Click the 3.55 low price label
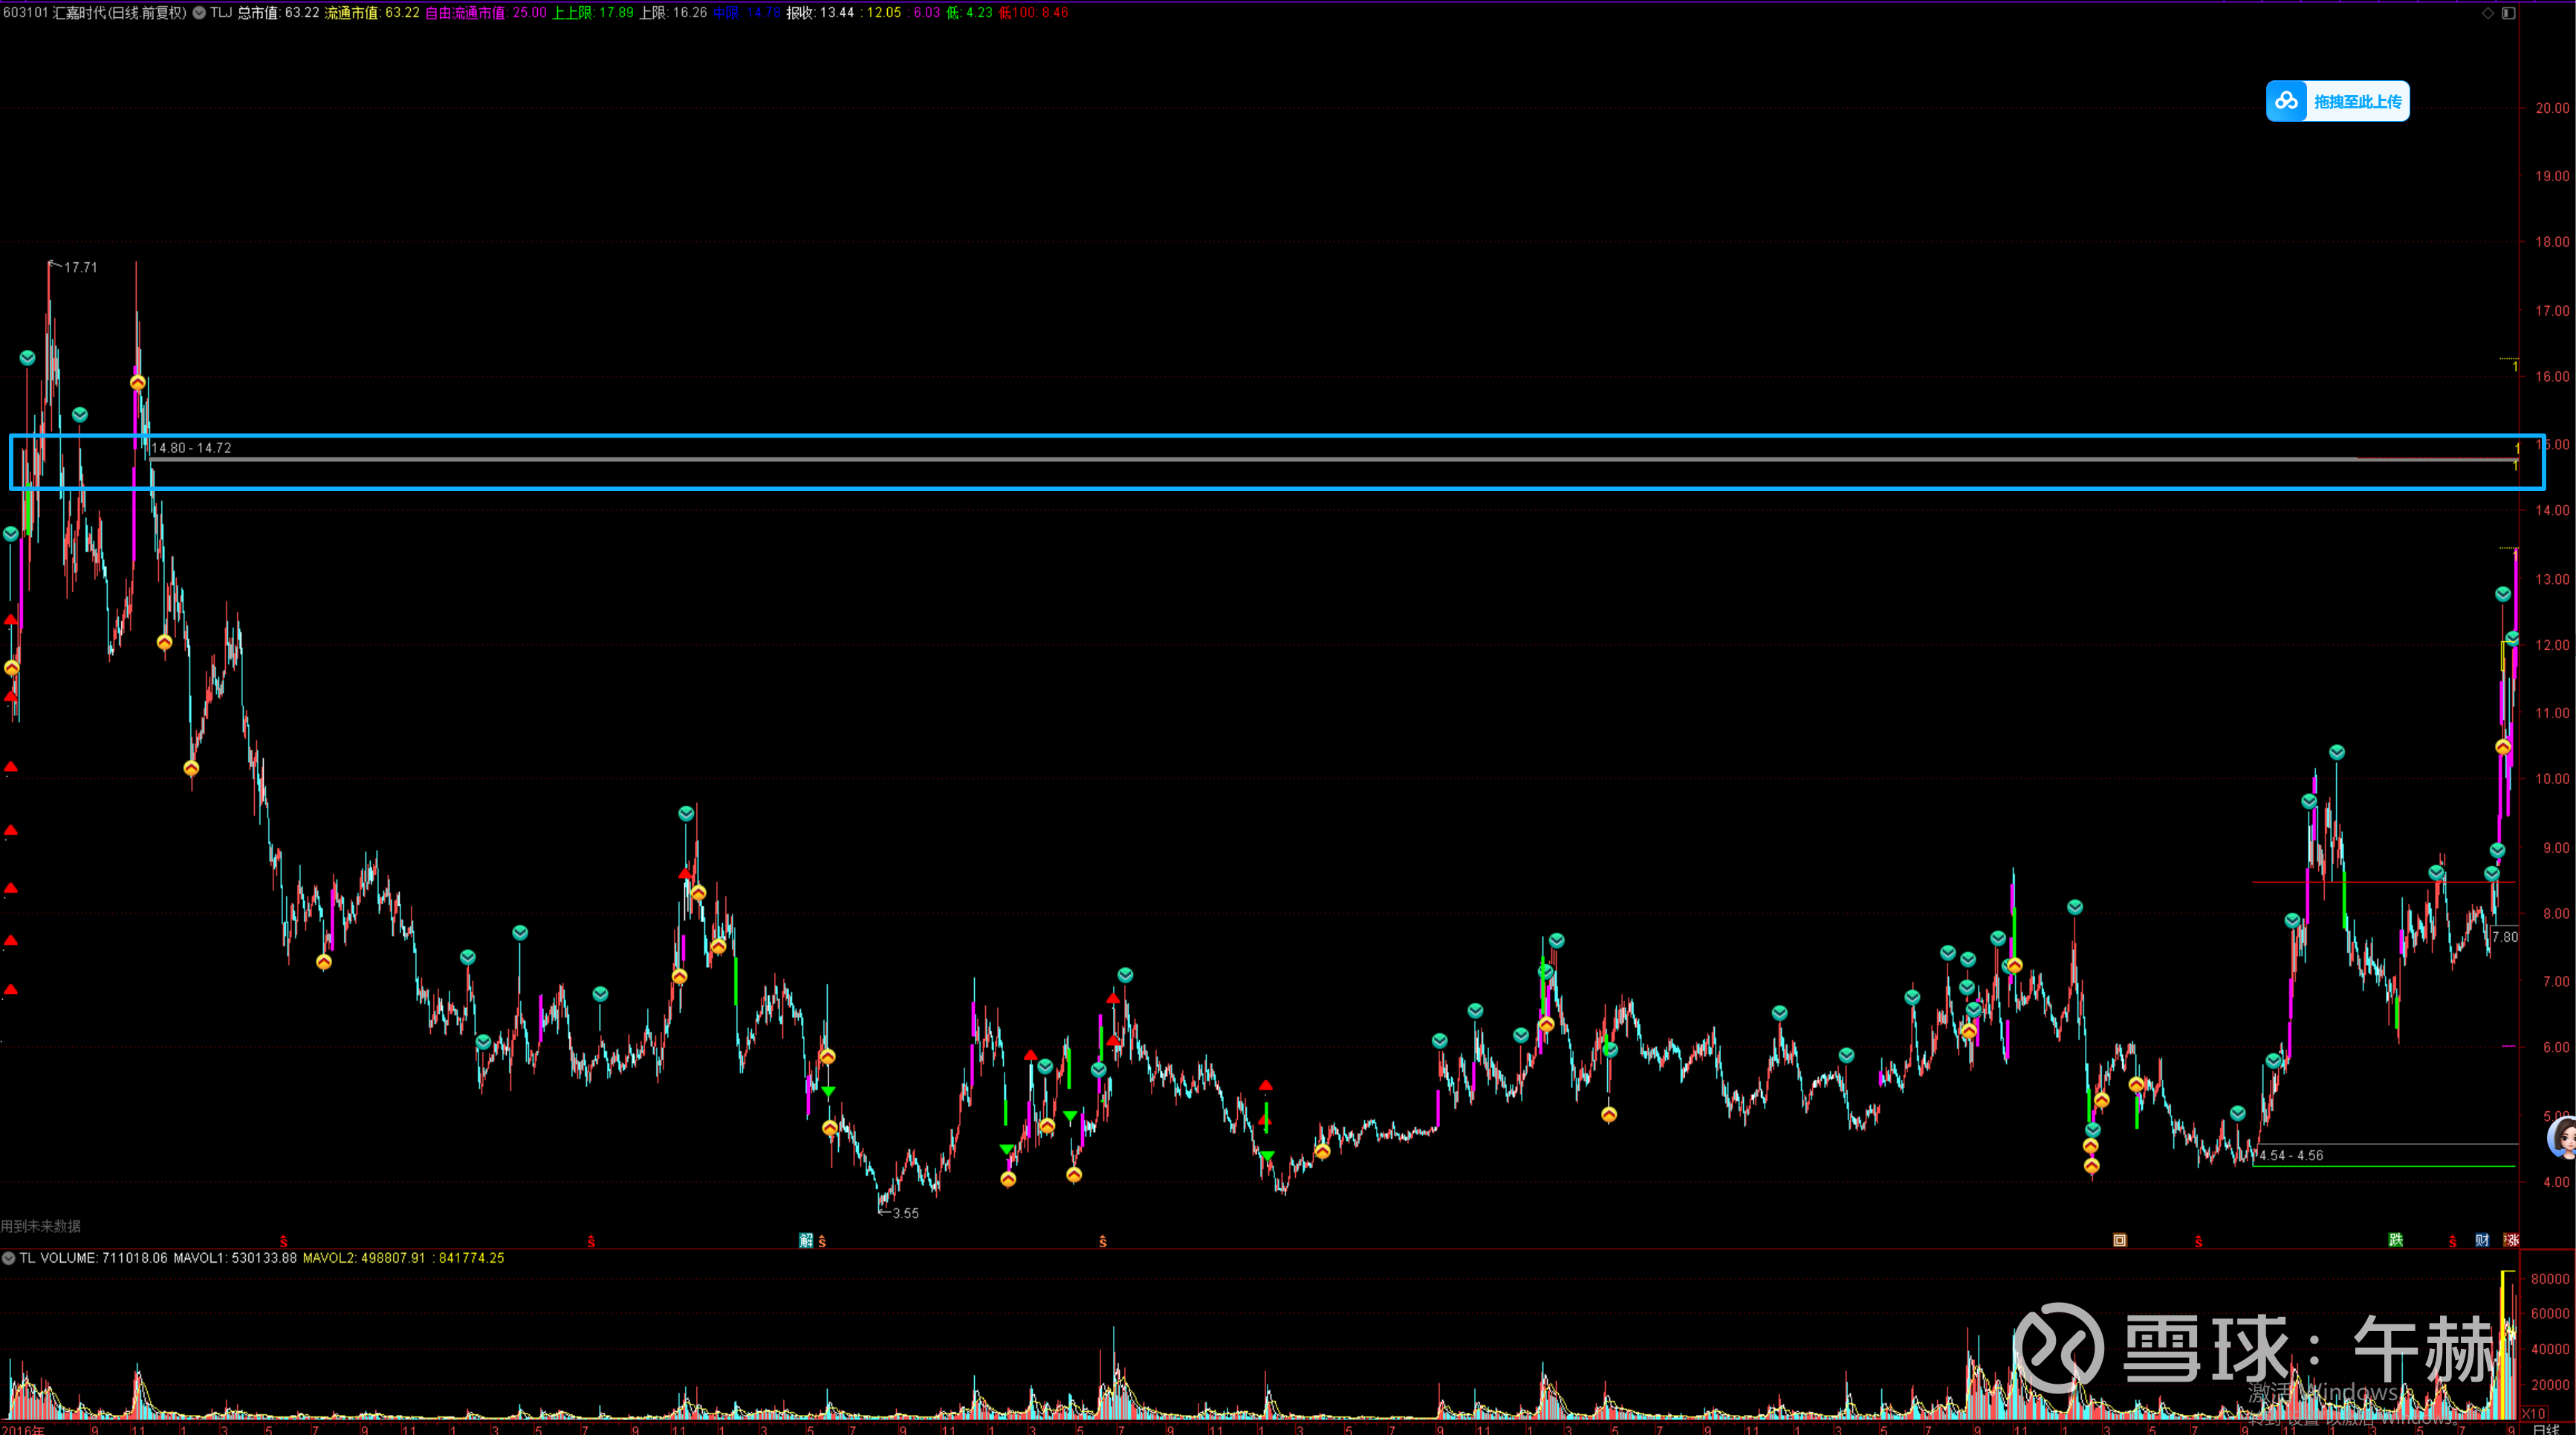This screenshot has width=2576, height=1435. [x=905, y=1213]
